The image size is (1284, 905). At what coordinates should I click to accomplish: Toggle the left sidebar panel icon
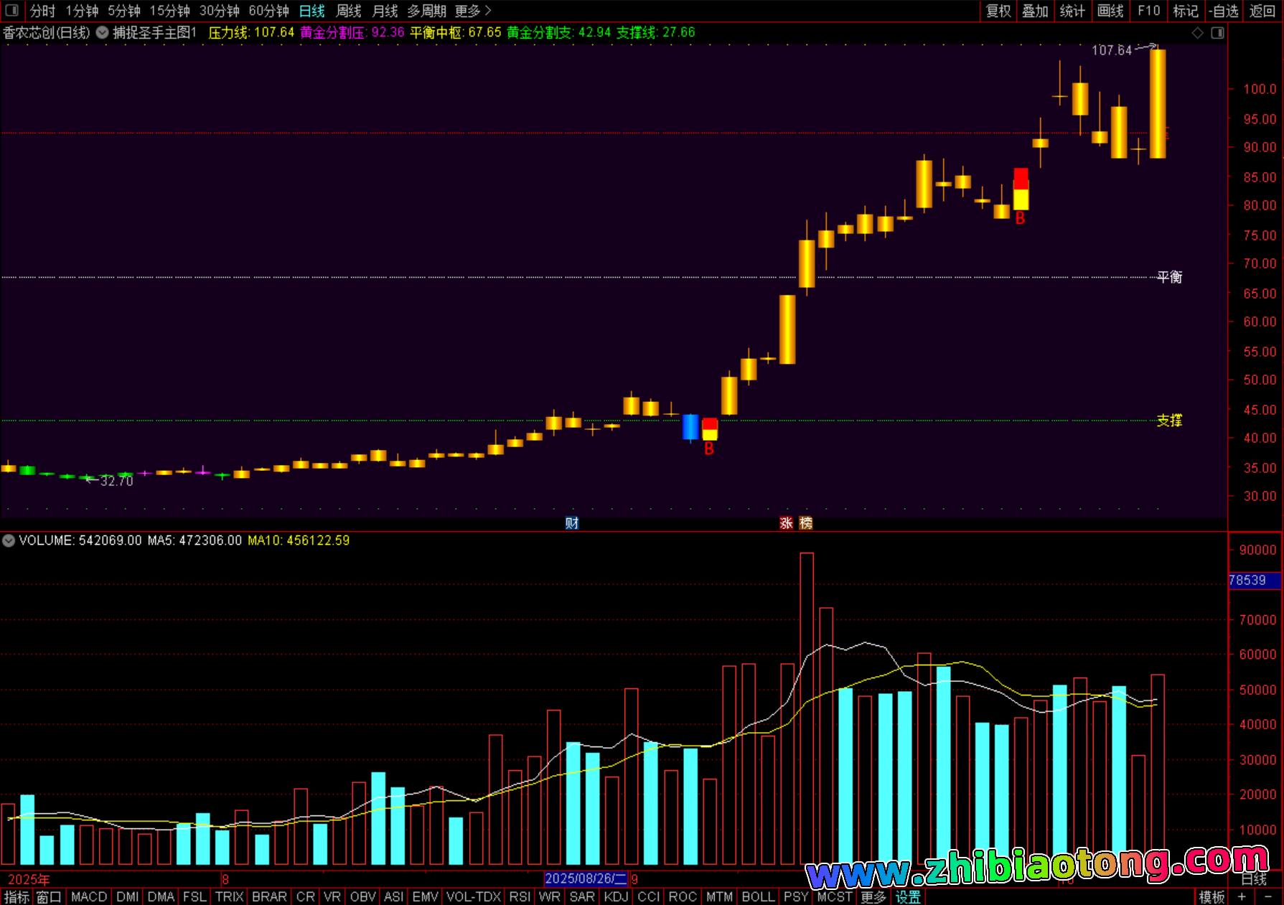11,10
